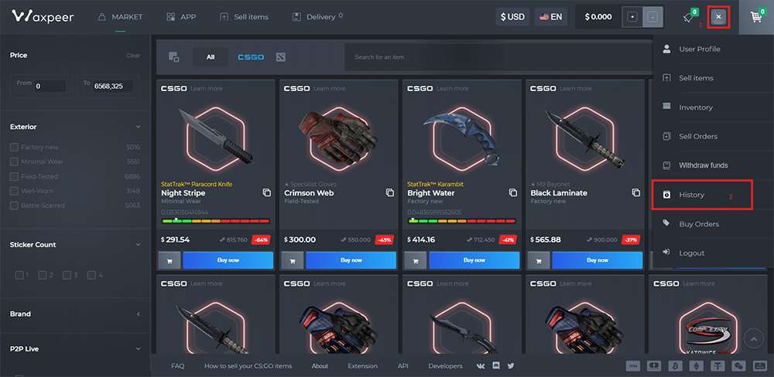The width and height of the screenshot is (774, 377).
Task: Open the USD currency selector
Action: coord(512,16)
